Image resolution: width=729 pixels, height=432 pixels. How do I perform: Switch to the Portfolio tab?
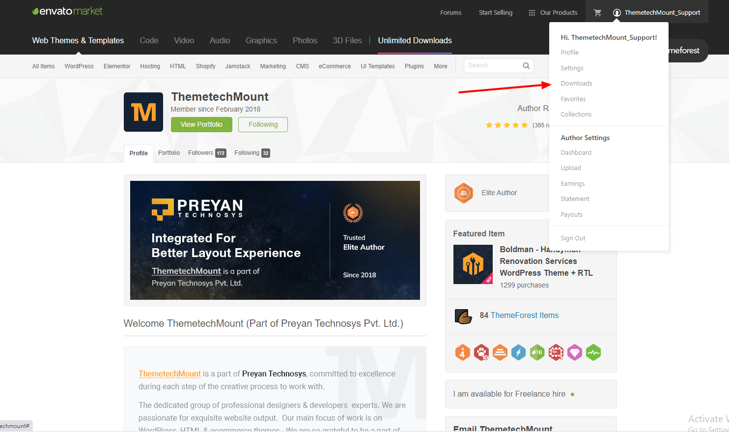coord(169,153)
